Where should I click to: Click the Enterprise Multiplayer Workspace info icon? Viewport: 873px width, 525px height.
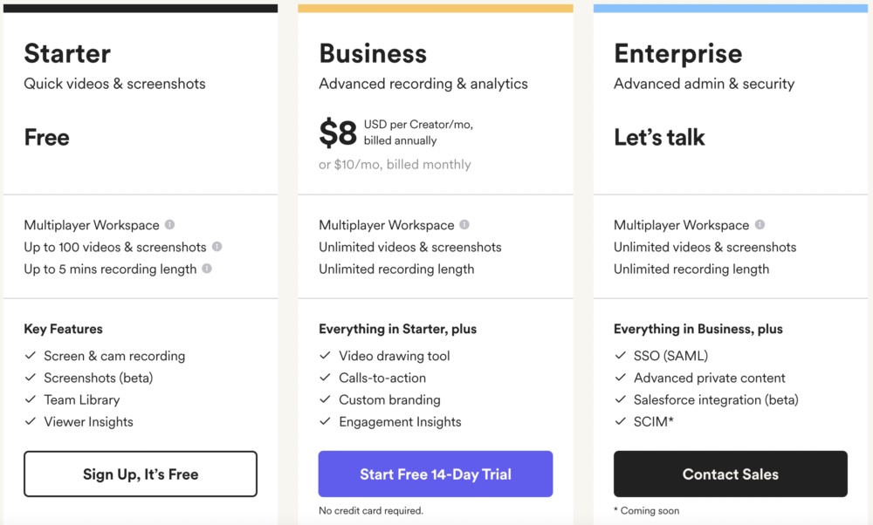pyautogui.click(x=759, y=224)
